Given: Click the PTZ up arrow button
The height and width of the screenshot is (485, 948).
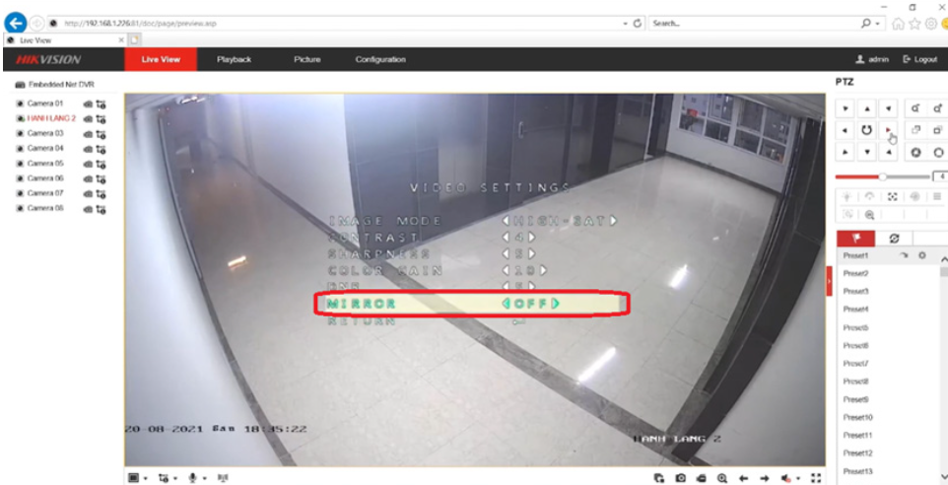Looking at the screenshot, I should [x=866, y=108].
